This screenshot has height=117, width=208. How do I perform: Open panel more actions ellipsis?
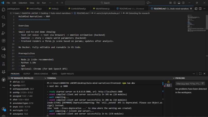194,74
